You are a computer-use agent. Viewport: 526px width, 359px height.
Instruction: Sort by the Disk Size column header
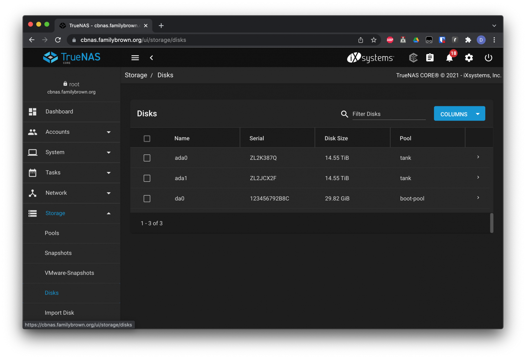click(x=336, y=139)
